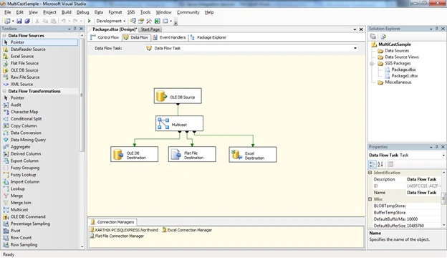Click the Name property value field
The width and height of the screenshot is (447, 258).
point(424,193)
